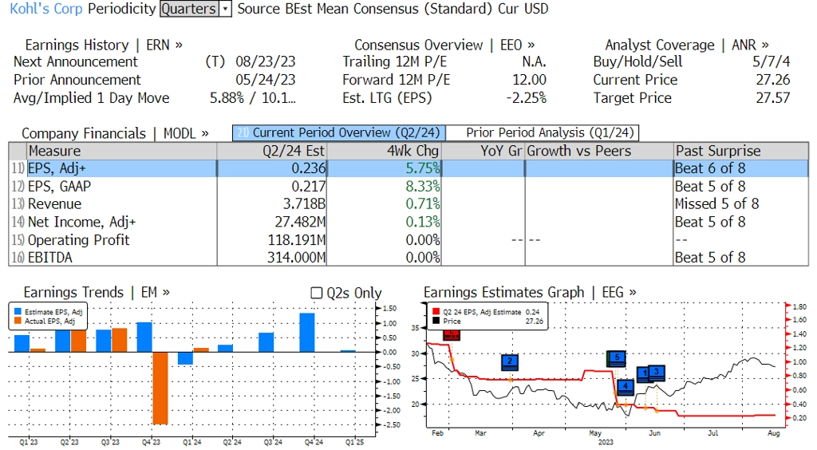Open Company Financials MODL section
The image size is (817, 450).
(115, 133)
